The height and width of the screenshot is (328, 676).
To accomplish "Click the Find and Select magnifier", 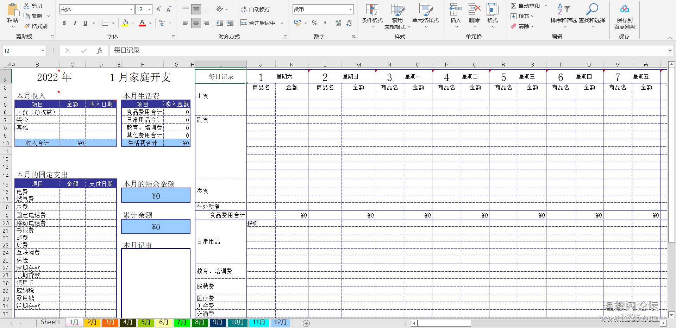I will point(592,11).
